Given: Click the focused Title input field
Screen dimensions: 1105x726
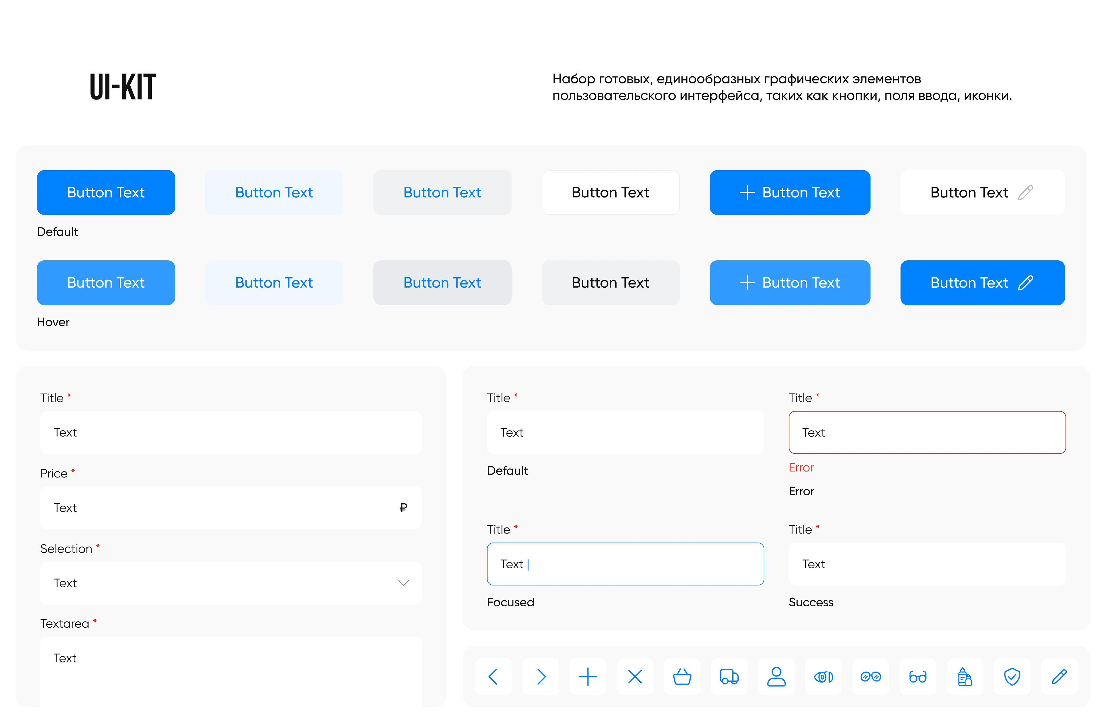Looking at the screenshot, I should (x=625, y=564).
